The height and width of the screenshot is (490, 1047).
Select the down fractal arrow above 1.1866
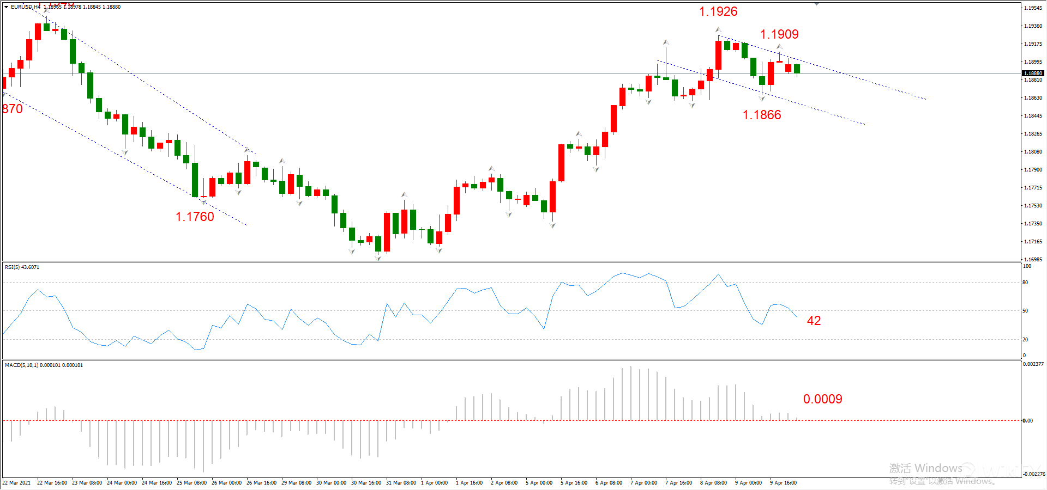[x=762, y=99]
